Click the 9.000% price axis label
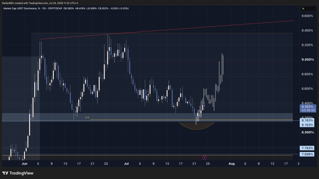Screen dimensions: 319x179 (x=308, y=60)
